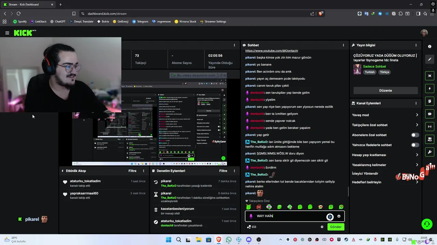Open the three-dot menu of Kanal Eylemleri
This screenshot has height=245, width=437.
click(x=416, y=103)
